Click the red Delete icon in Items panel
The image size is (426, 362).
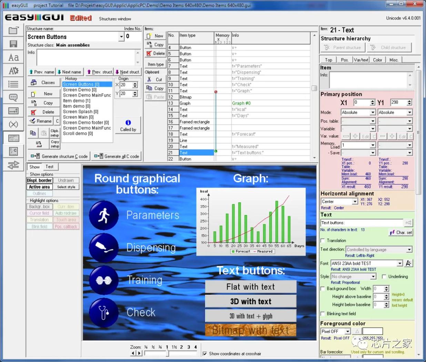click(149, 53)
